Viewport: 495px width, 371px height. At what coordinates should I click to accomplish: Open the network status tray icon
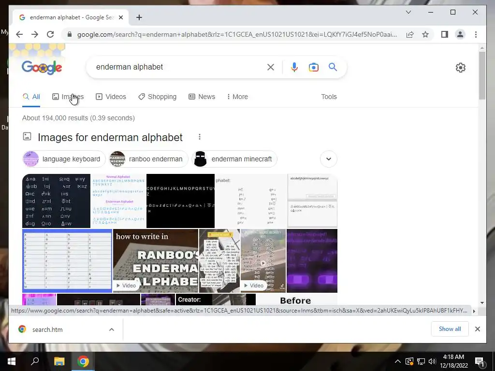tap(421, 361)
